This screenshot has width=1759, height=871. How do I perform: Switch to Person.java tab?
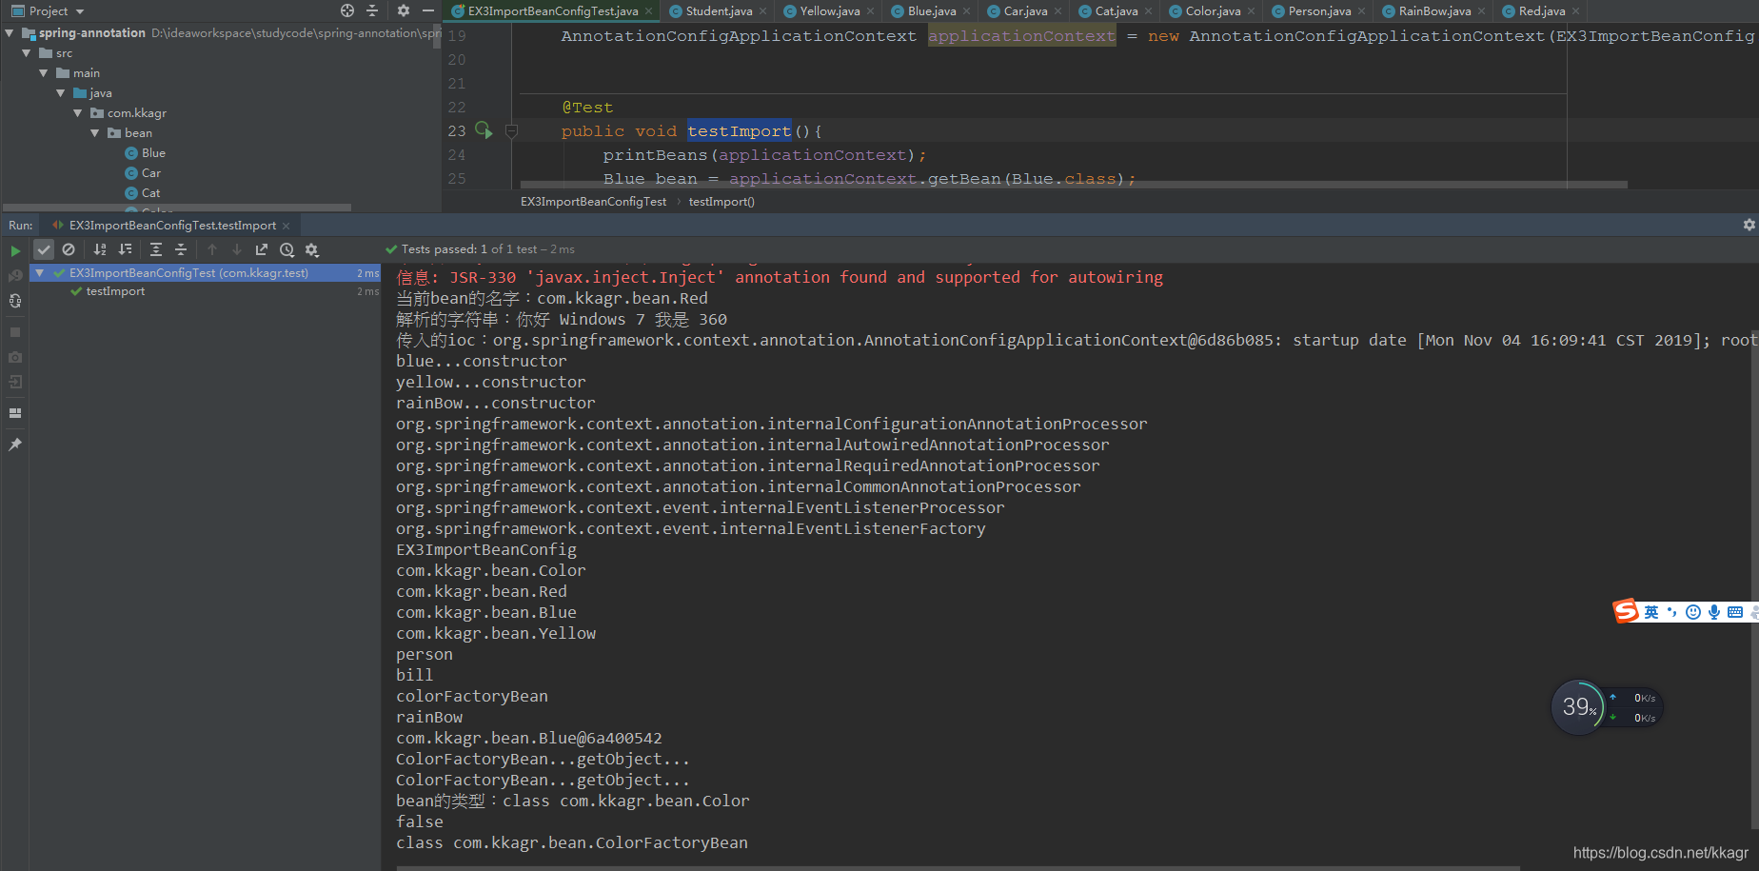coord(1319,11)
